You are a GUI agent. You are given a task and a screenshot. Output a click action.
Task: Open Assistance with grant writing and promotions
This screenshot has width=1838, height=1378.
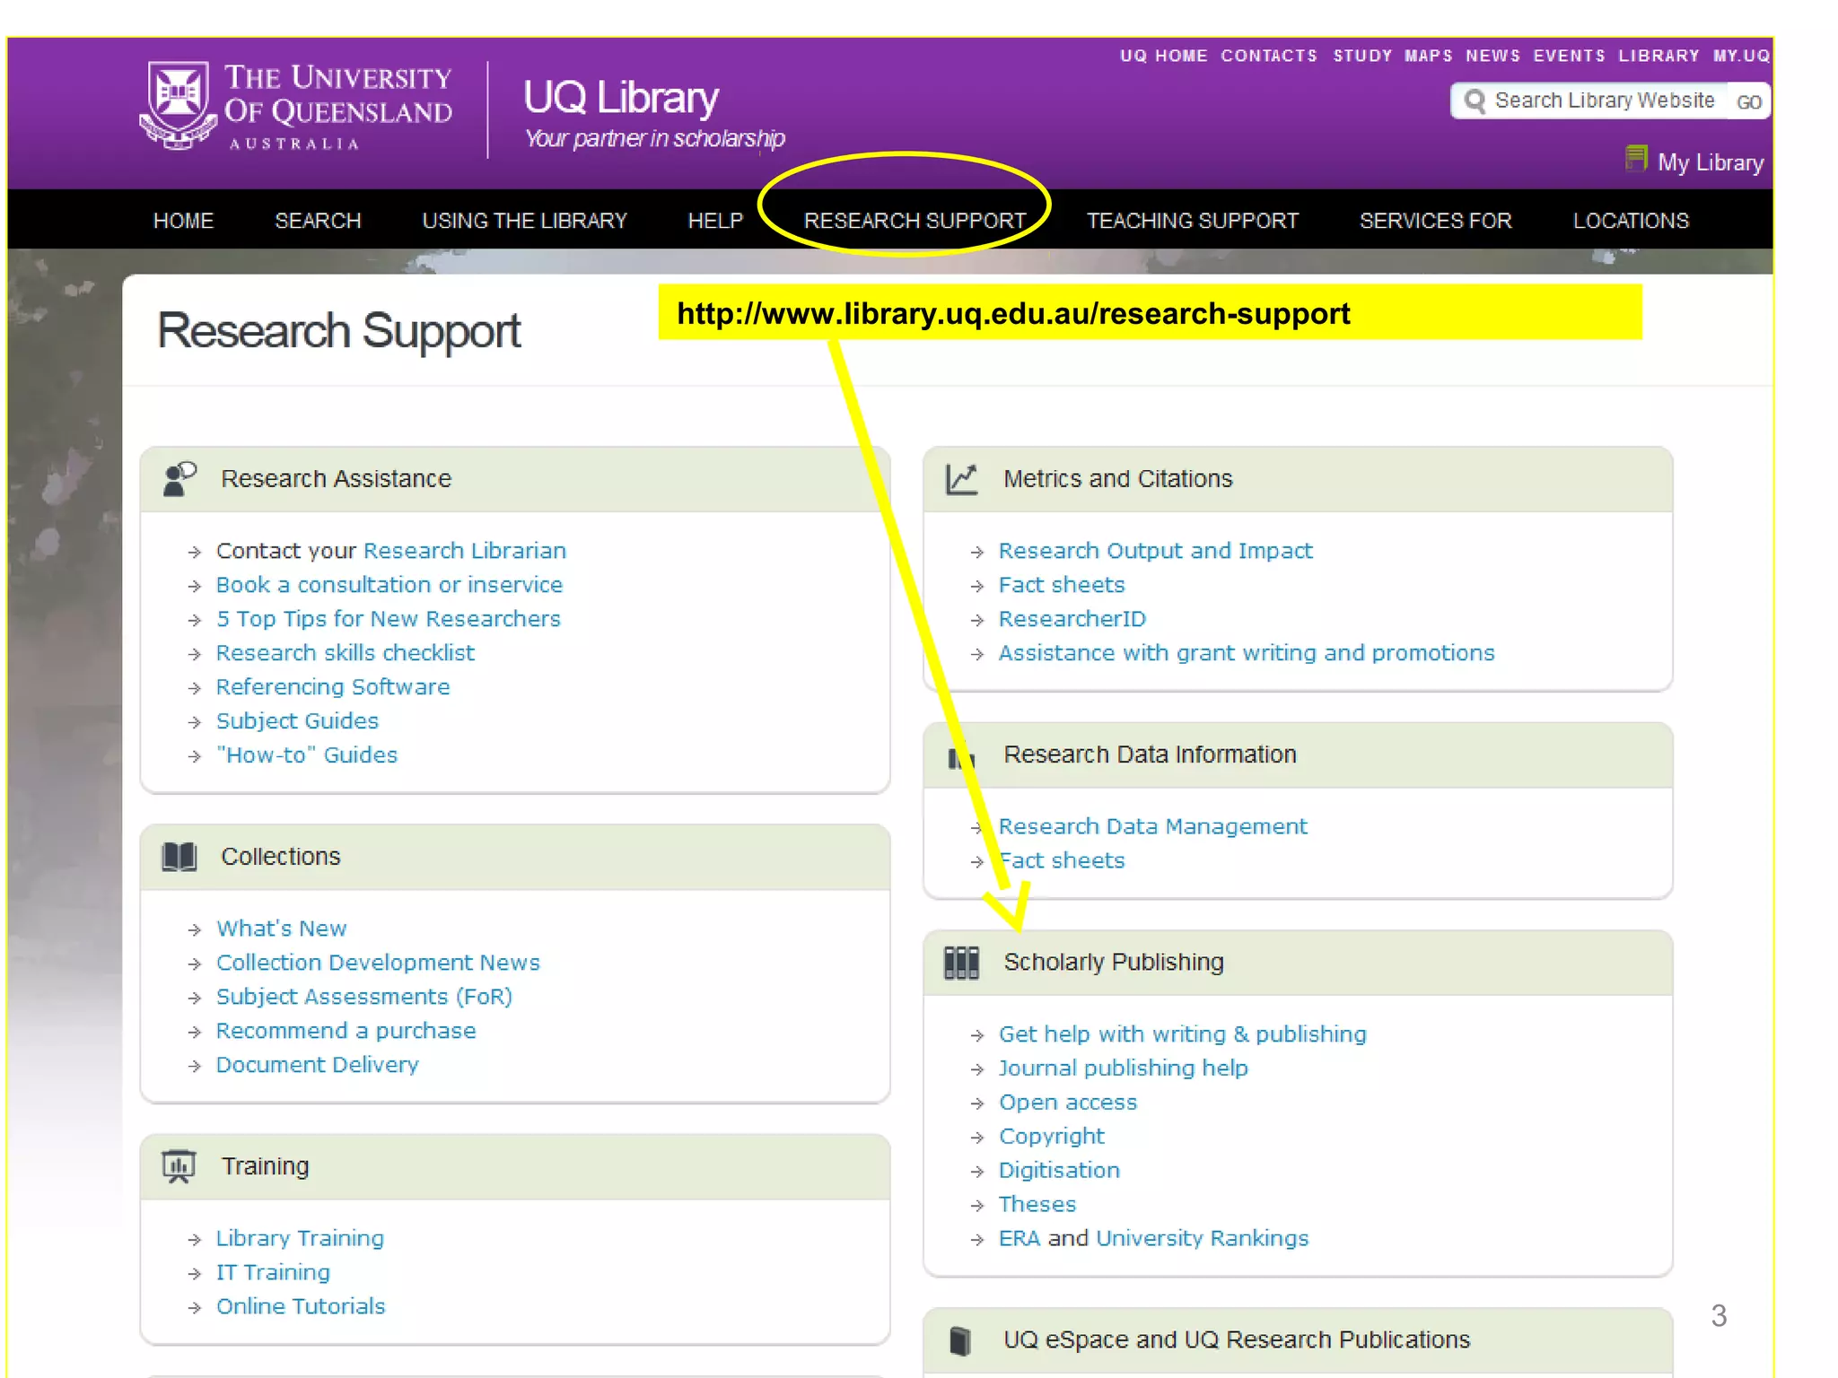1247,653
